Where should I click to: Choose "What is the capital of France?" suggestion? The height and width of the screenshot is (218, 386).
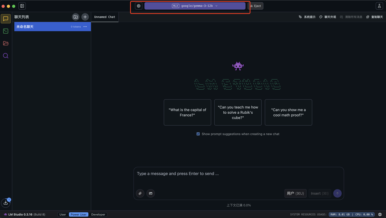pos(187,112)
